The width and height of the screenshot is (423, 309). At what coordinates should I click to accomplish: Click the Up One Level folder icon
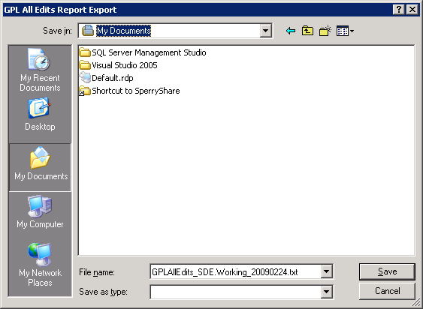(x=307, y=31)
